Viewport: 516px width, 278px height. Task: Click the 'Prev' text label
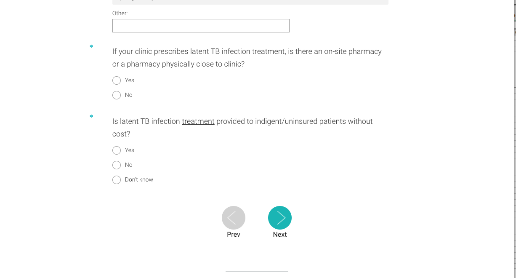234,235
